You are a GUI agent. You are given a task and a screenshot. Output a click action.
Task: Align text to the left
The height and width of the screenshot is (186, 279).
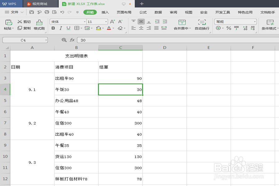[x=133, y=28]
